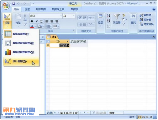Image resolution: width=158 pixels, height=120 pixels.
Task: Save using the quick access toolbar icon
Action: (14, 4)
